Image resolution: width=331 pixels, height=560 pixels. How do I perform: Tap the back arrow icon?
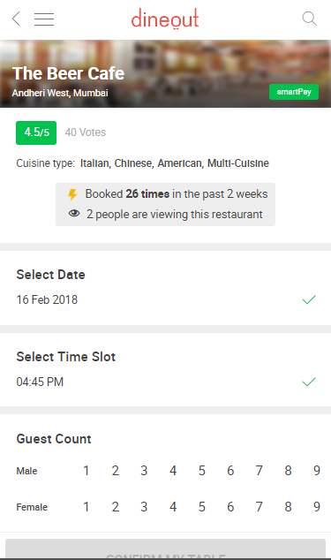pyautogui.click(x=16, y=19)
